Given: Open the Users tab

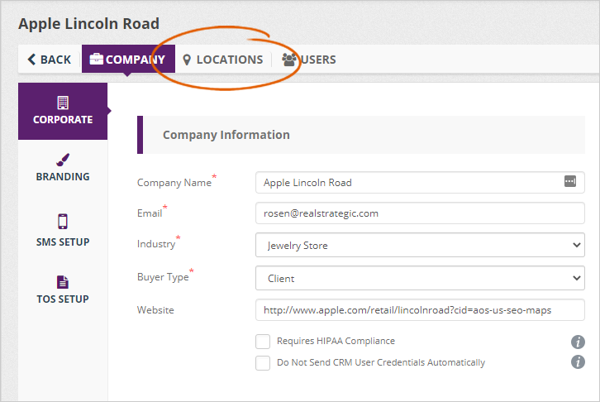Looking at the screenshot, I should [x=309, y=60].
